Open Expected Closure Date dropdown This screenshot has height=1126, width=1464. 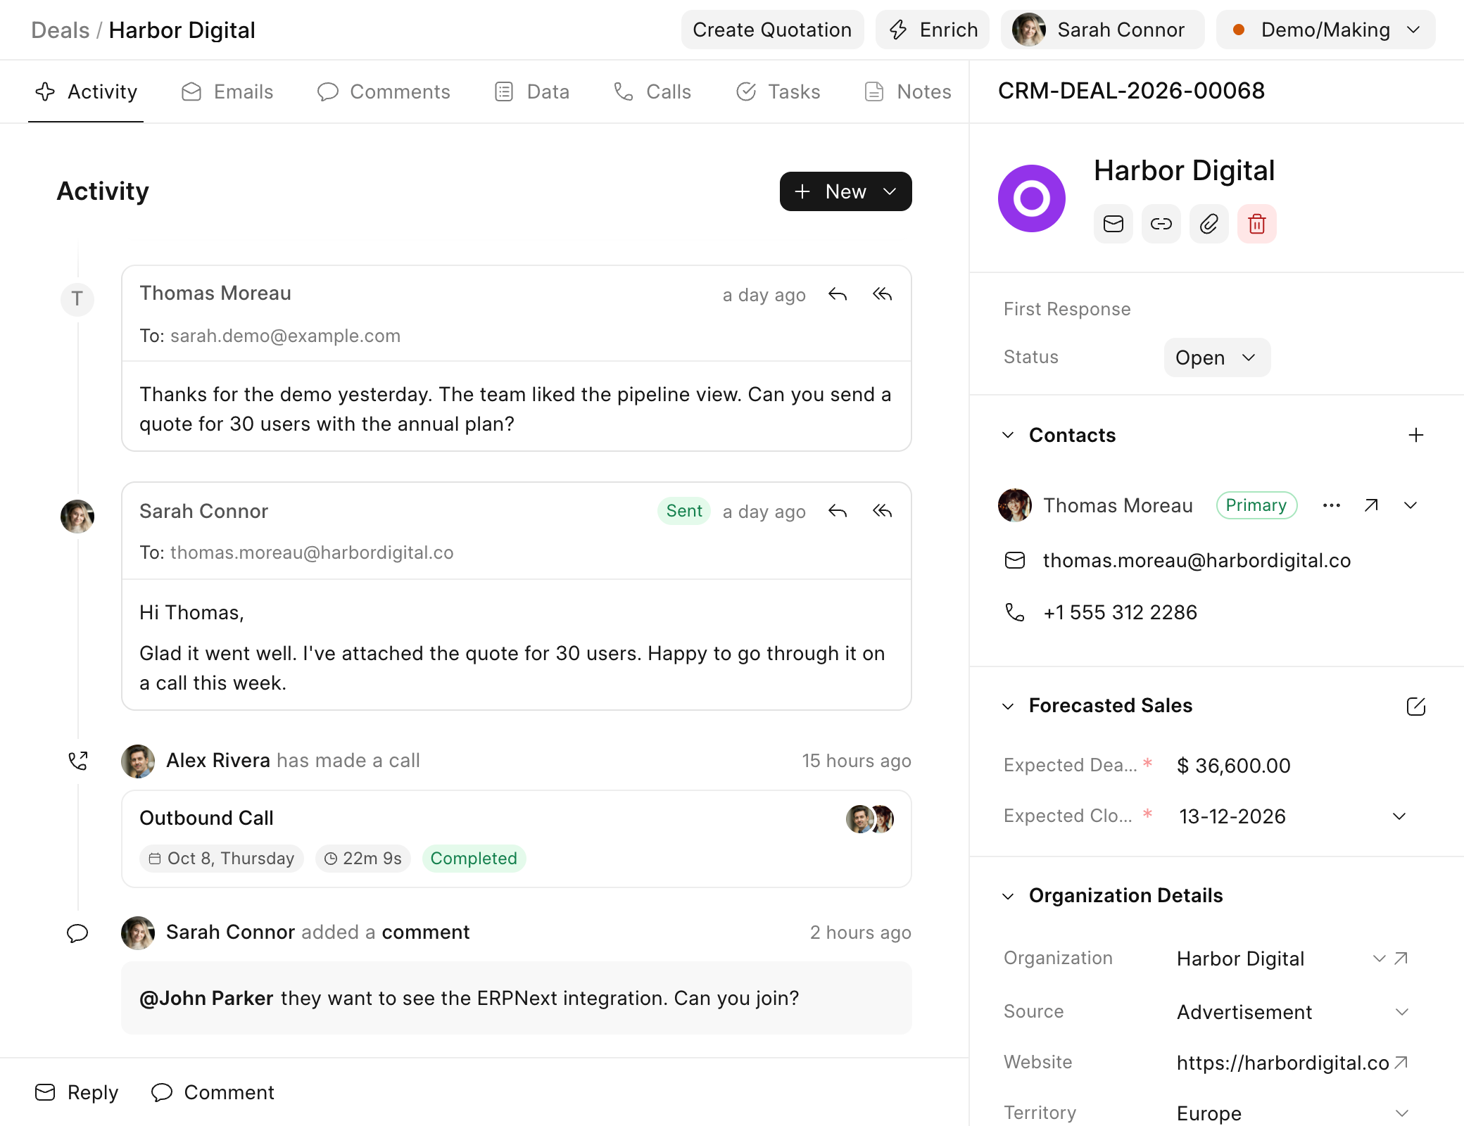pos(1399,816)
